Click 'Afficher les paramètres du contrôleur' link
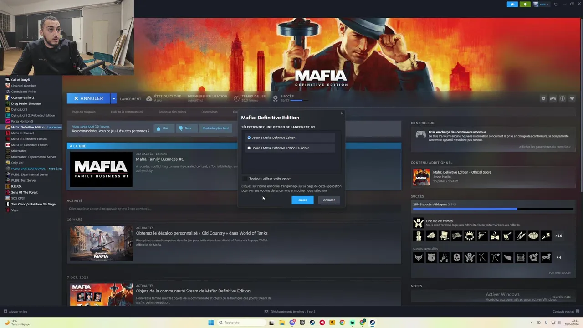The height and width of the screenshot is (328, 583). click(545, 147)
